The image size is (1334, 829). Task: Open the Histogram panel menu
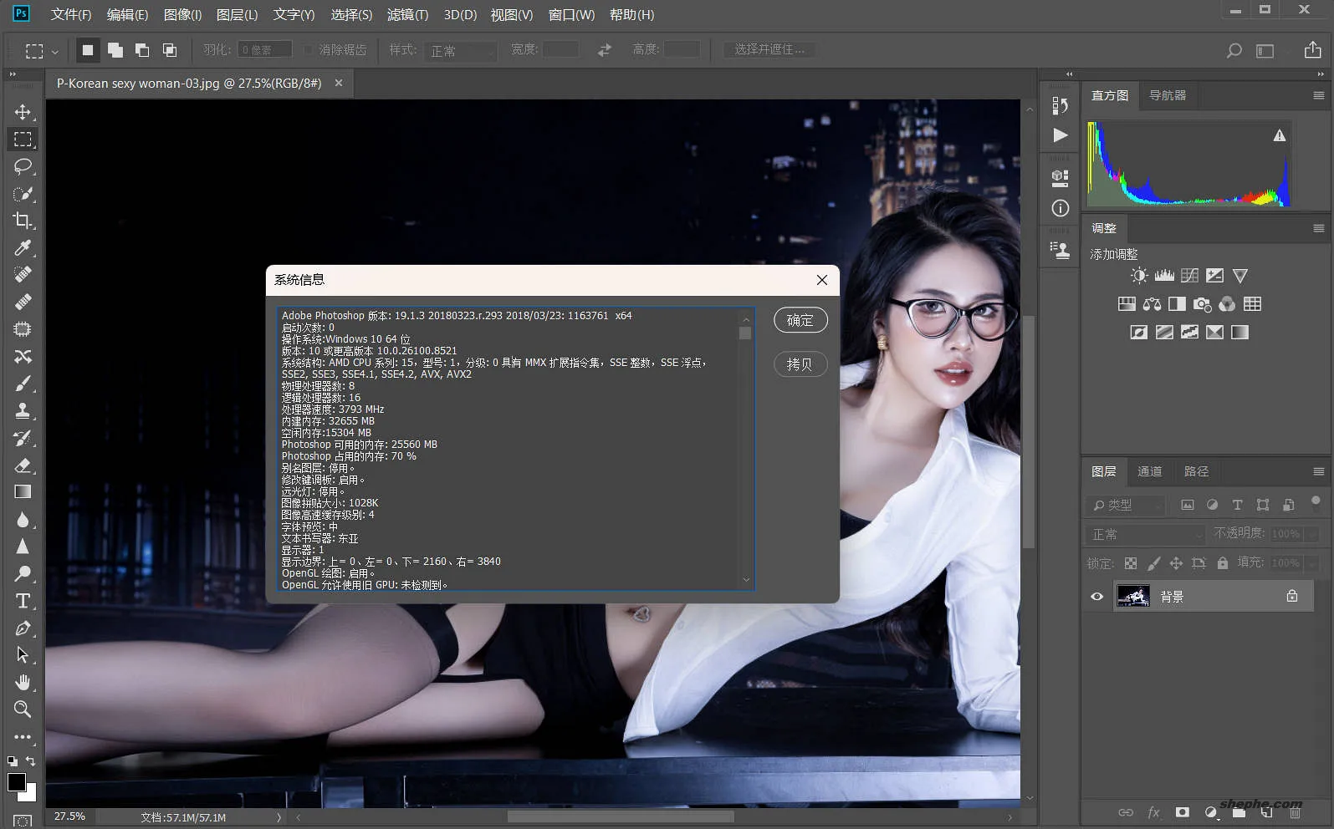point(1319,95)
